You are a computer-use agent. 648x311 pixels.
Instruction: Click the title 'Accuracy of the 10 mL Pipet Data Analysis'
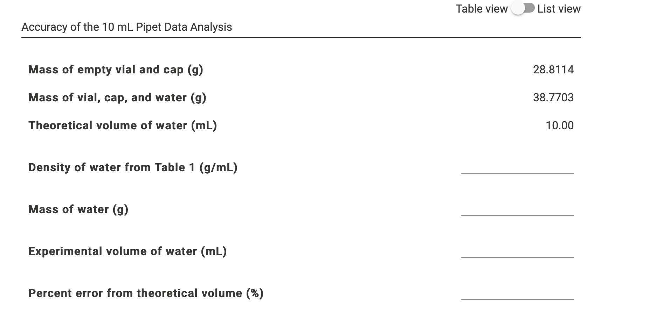click(x=127, y=27)
